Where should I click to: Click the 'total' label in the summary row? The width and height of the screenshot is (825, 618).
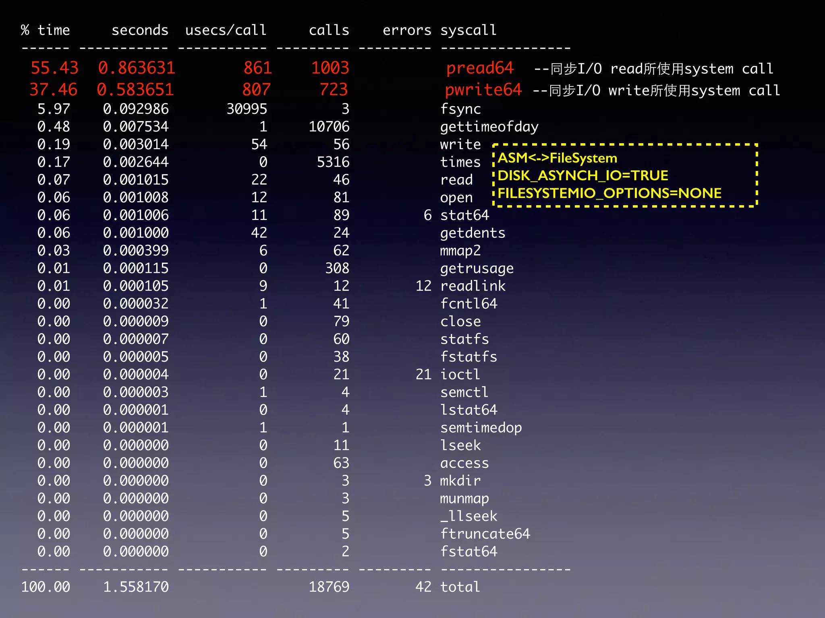(x=460, y=587)
